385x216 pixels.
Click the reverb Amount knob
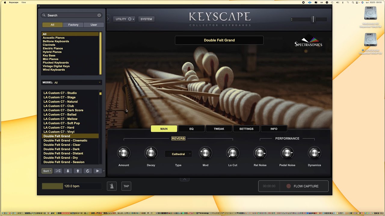124,153
